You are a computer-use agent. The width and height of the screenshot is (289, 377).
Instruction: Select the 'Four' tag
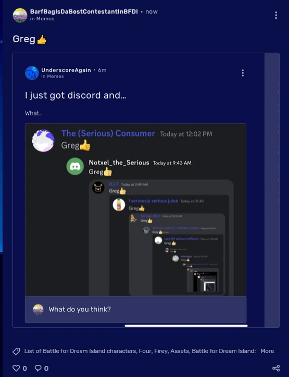click(145, 351)
